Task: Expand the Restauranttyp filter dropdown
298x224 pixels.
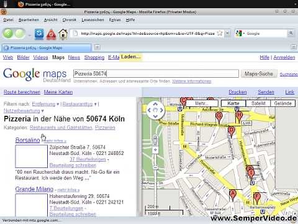Action: point(79,104)
